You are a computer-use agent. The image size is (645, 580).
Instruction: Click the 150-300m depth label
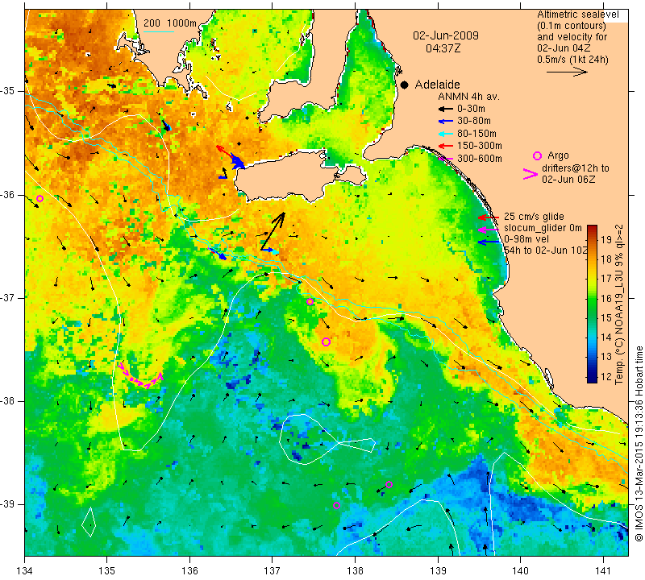coord(480,146)
